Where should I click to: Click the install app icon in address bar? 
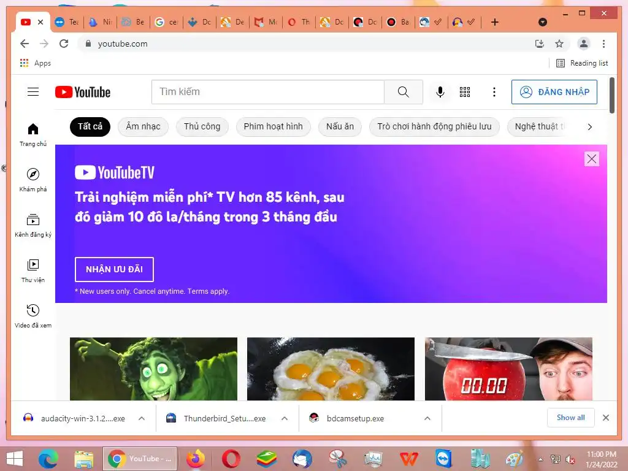(x=540, y=44)
